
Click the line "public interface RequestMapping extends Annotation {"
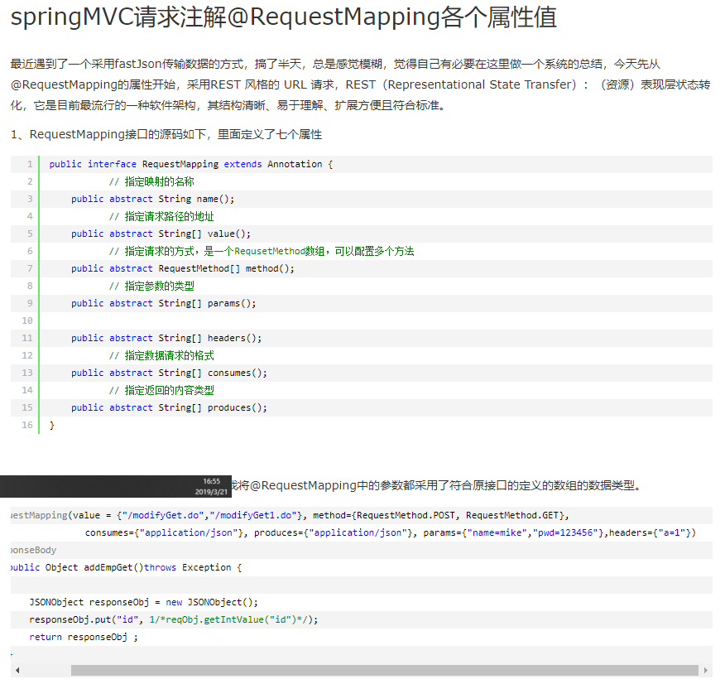point(191,164)
